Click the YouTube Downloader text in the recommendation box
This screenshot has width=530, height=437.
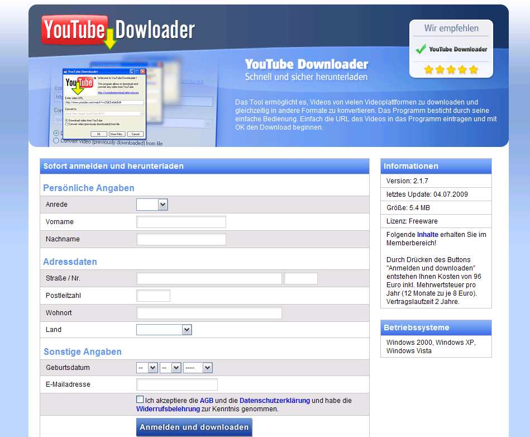458,49
